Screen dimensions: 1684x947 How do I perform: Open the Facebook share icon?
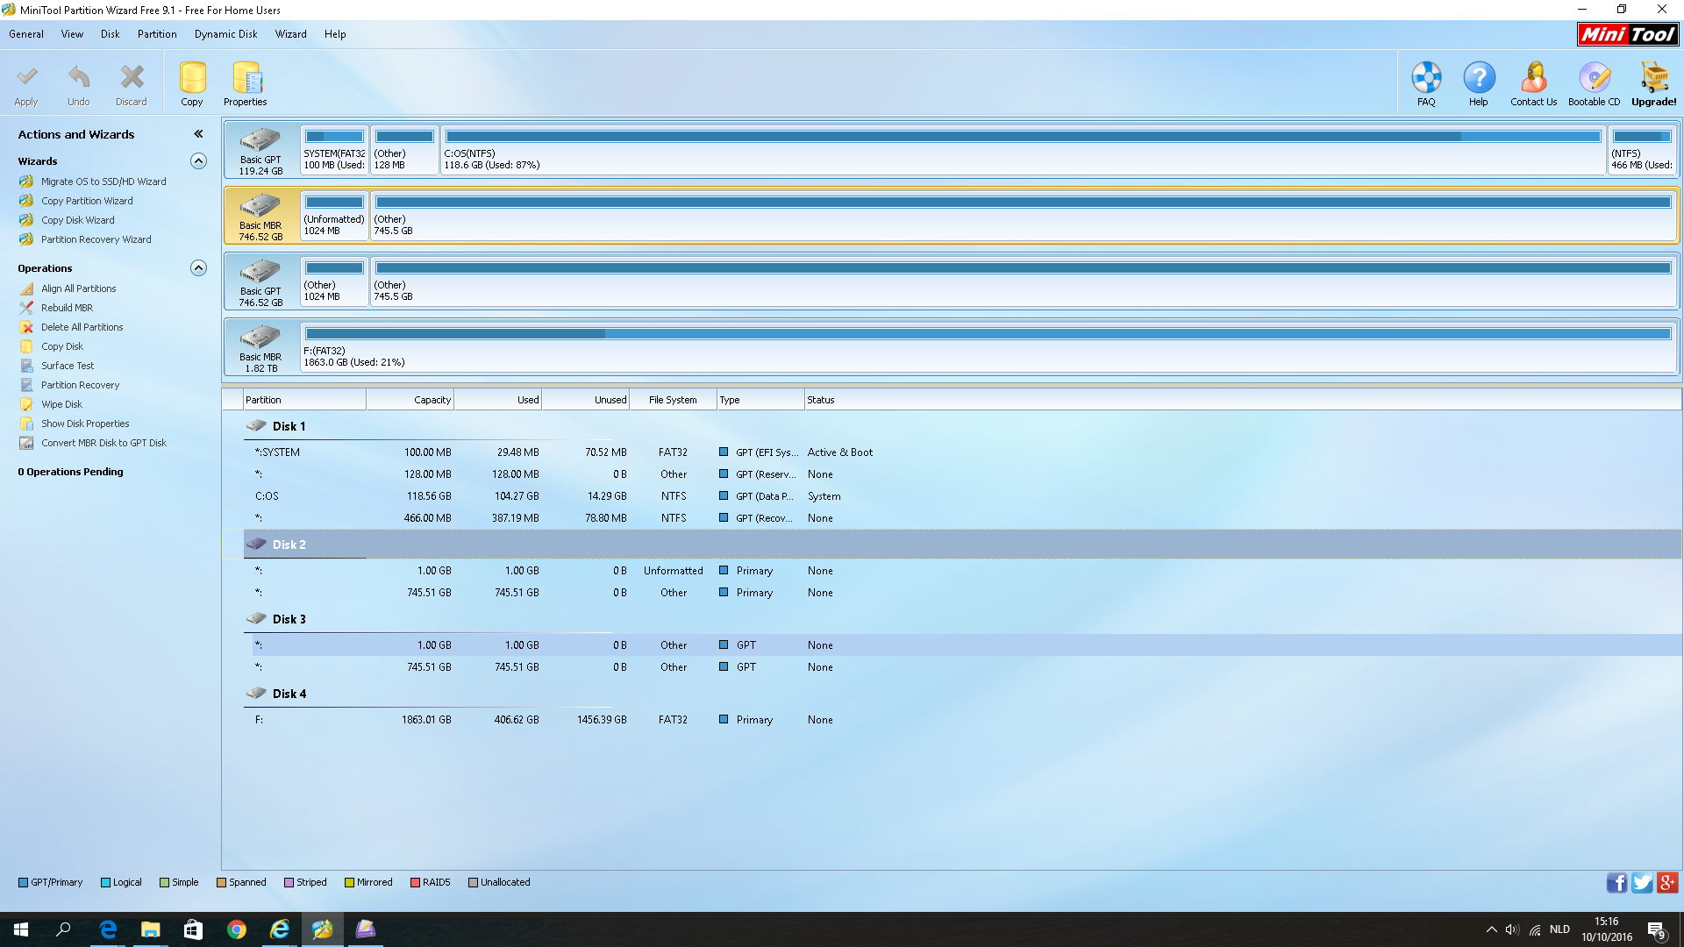click(1616, 883)
